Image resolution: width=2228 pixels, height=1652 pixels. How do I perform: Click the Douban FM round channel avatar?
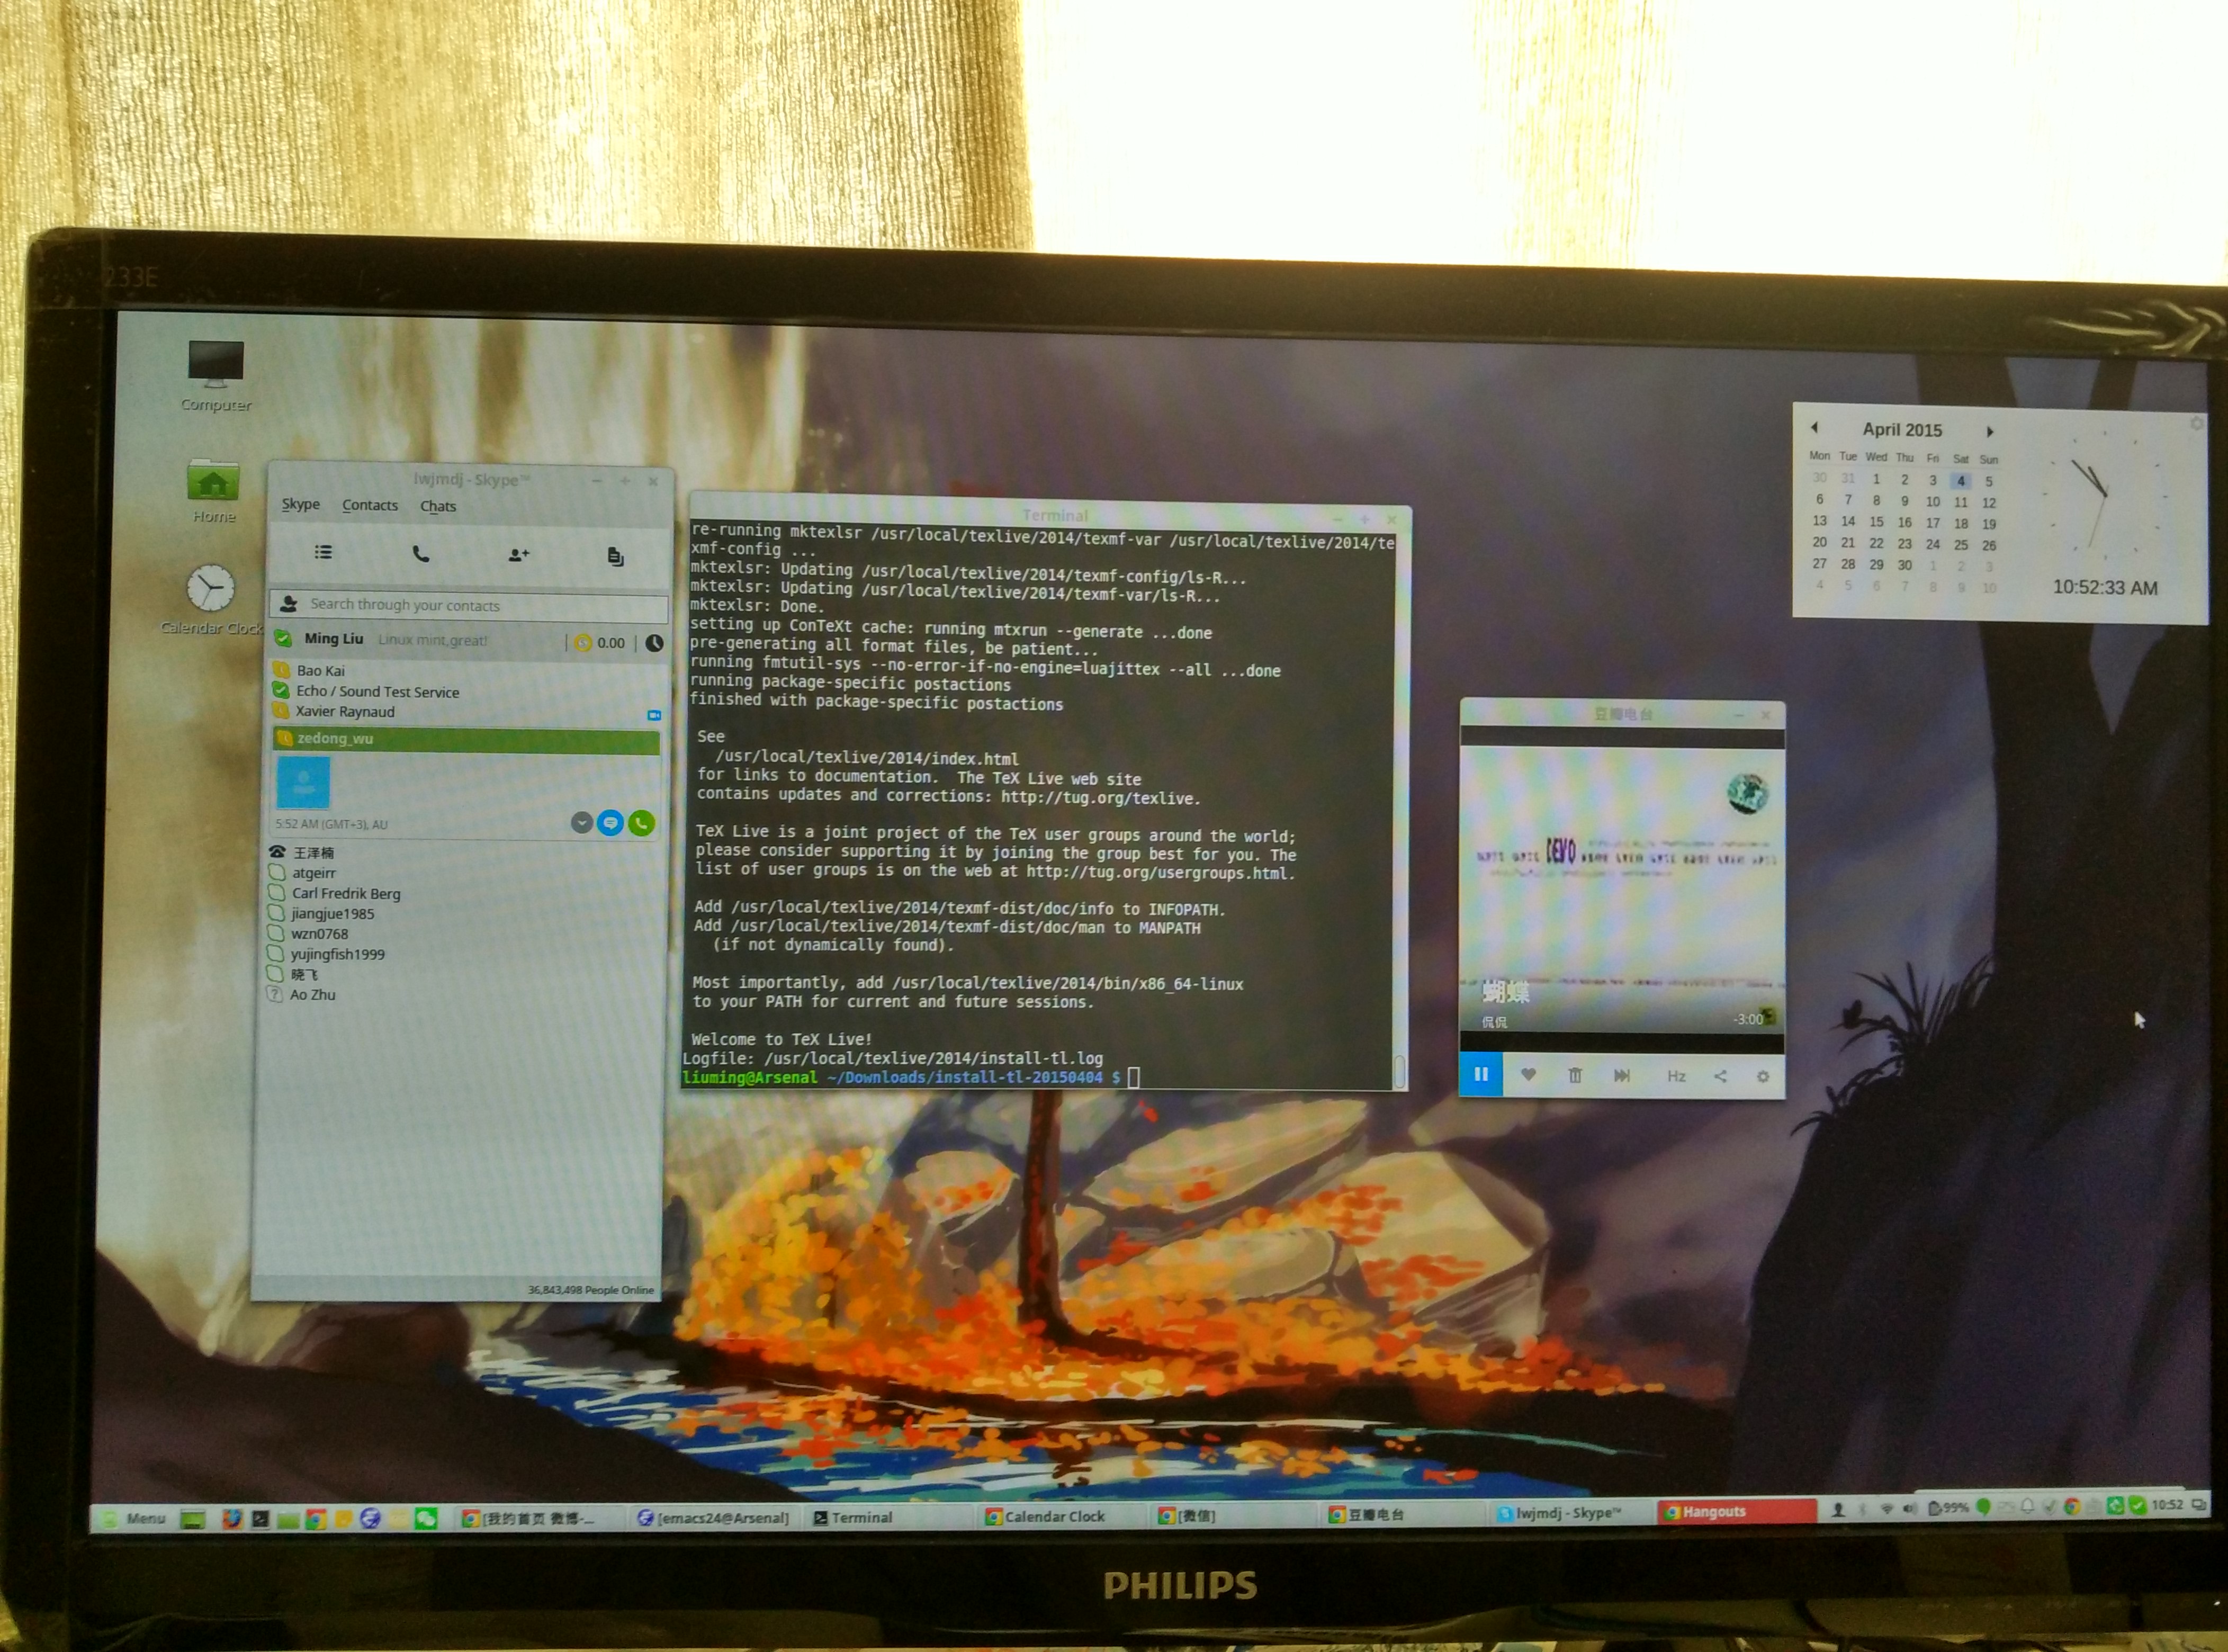coord(1747,794)
